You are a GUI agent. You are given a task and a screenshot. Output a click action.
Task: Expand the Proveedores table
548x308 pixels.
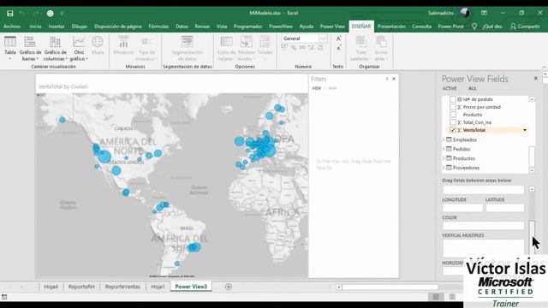point(444,168)
